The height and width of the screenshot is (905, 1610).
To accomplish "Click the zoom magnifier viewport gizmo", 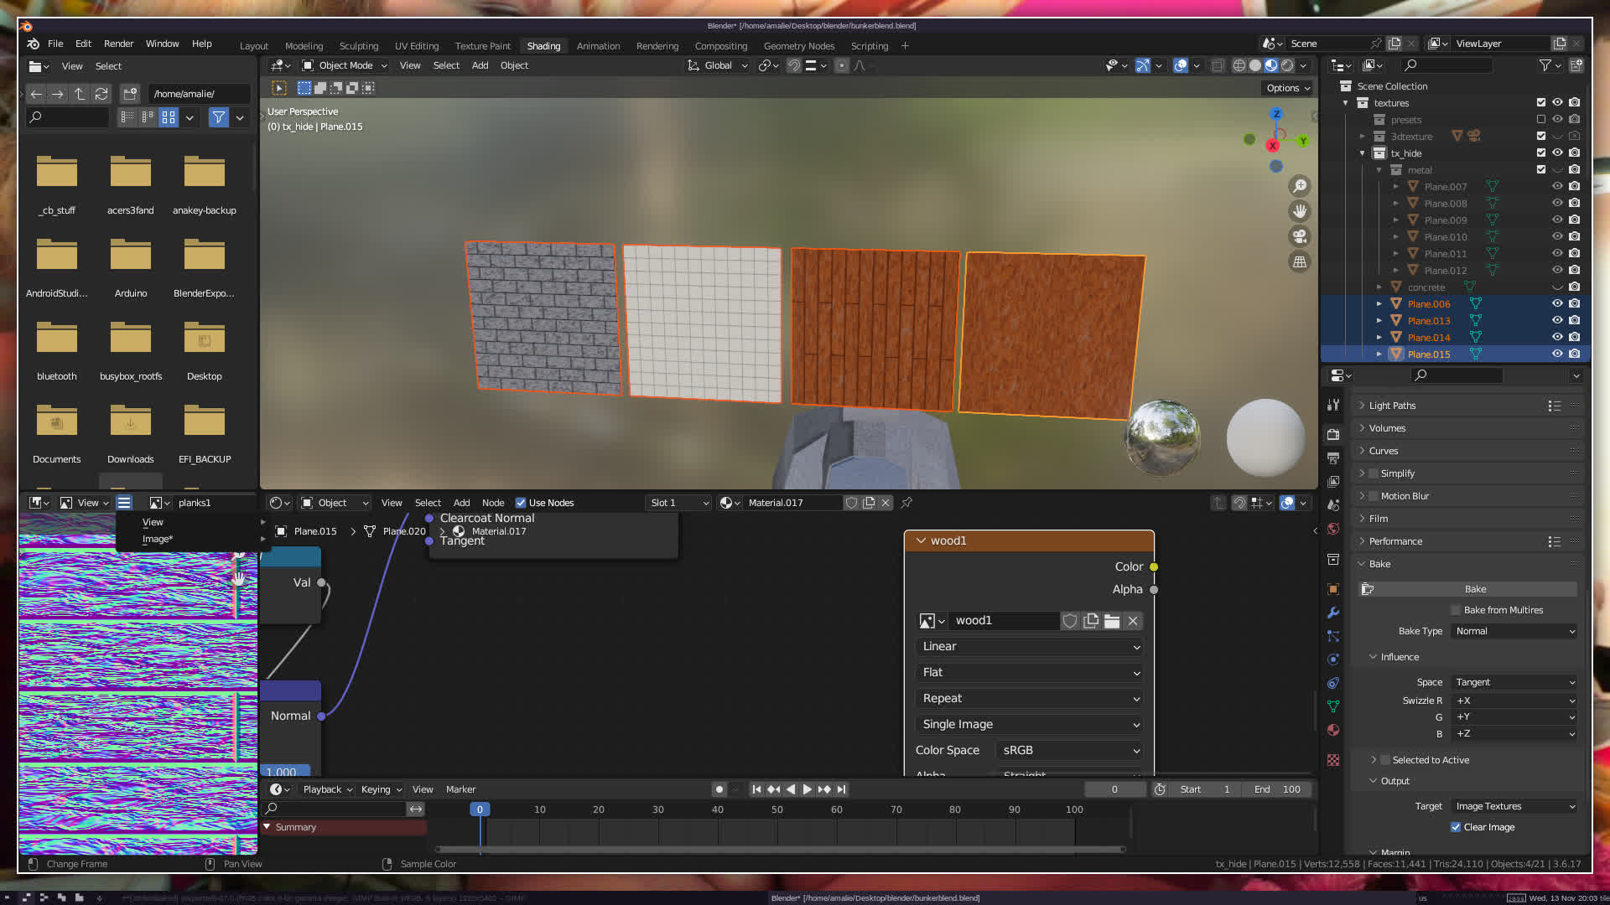I will click(1299, 186).
